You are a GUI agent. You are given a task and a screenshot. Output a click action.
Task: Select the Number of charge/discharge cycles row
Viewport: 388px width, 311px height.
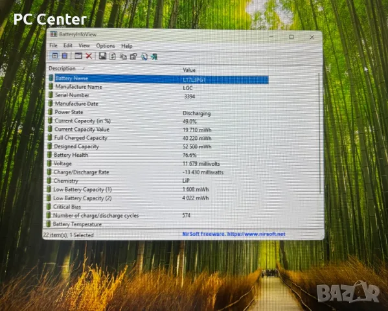[x=158, y=215]
